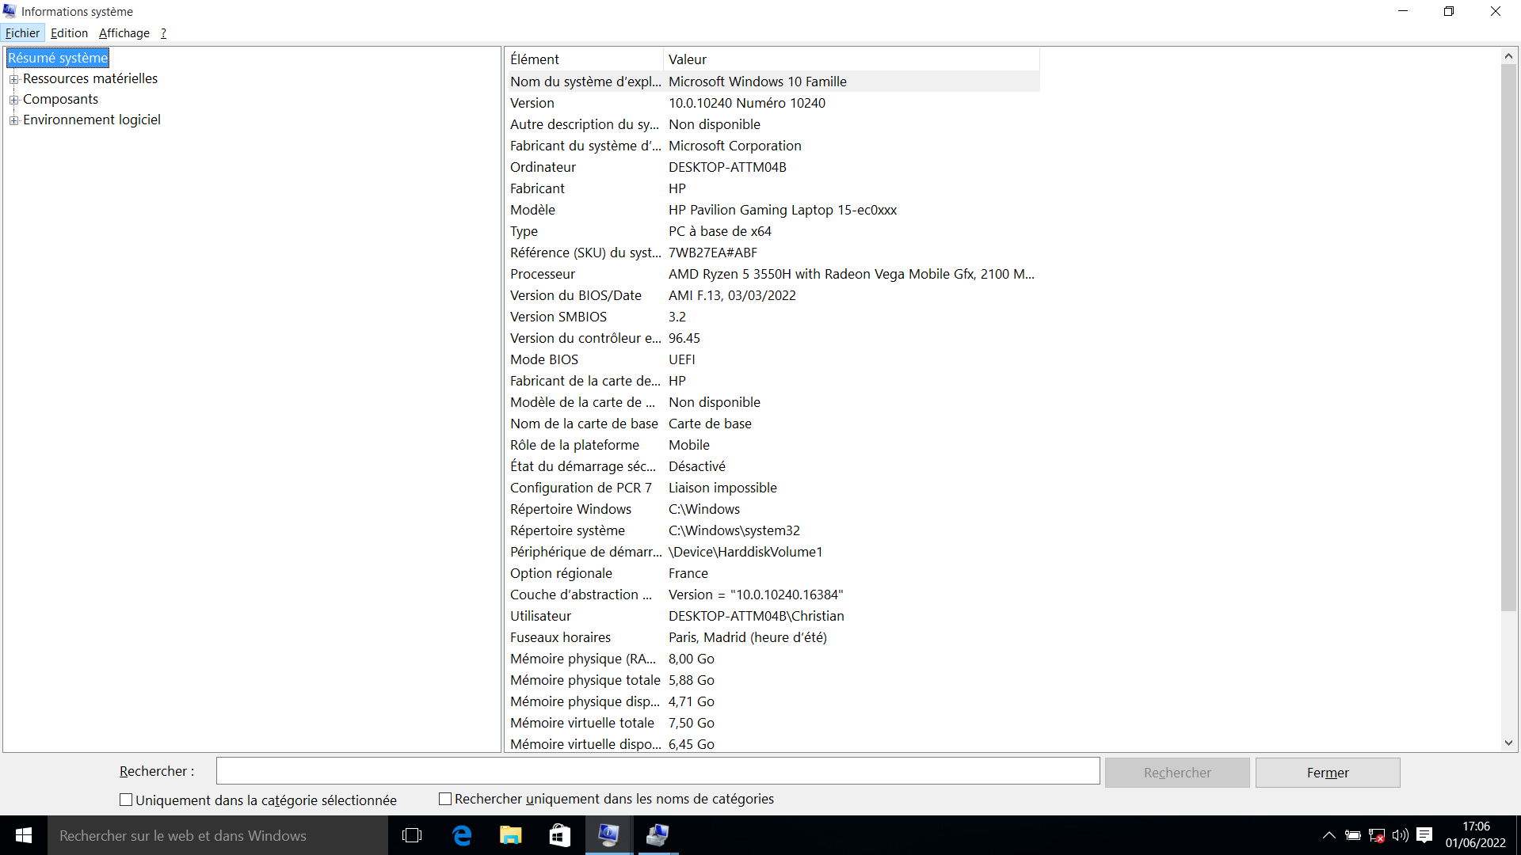Open the Fichier menu
The width and height of the screenshot is (1521, 855).
tap(22, 33)
